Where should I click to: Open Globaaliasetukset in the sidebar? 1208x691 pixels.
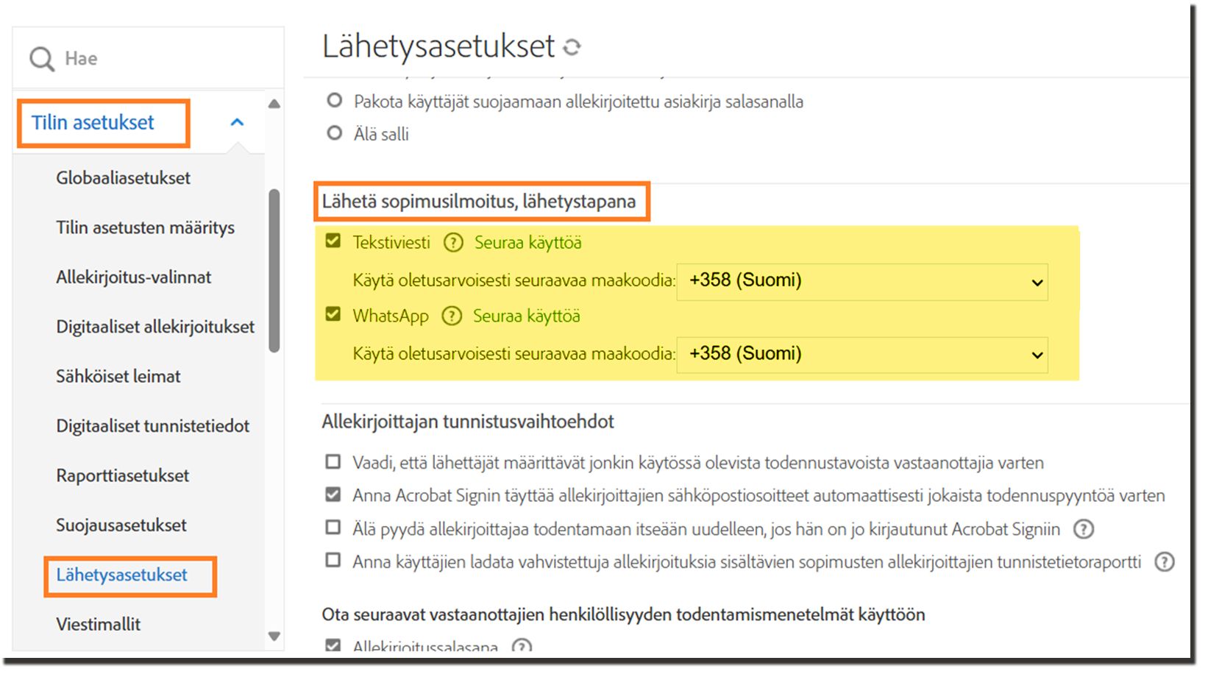point(123,178)
